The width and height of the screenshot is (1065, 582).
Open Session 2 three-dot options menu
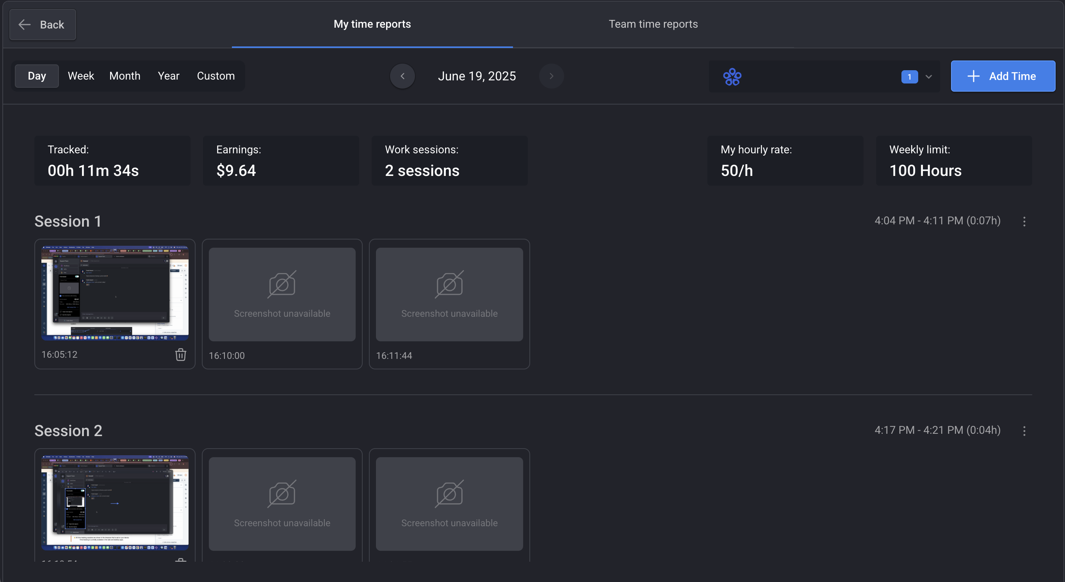(x=1024, y=431)
